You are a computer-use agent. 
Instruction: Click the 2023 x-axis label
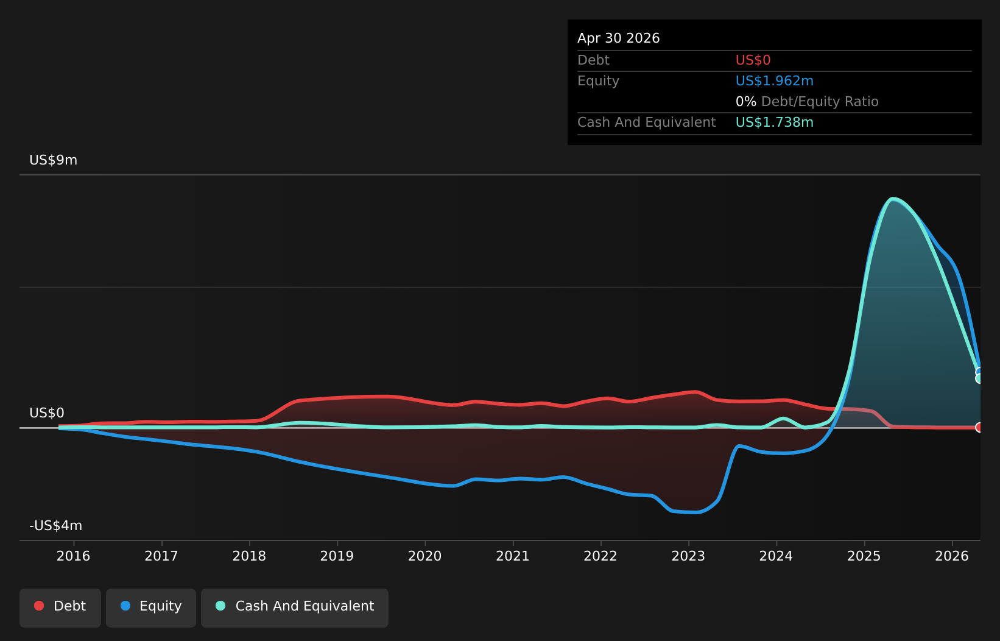pos(688,556)
